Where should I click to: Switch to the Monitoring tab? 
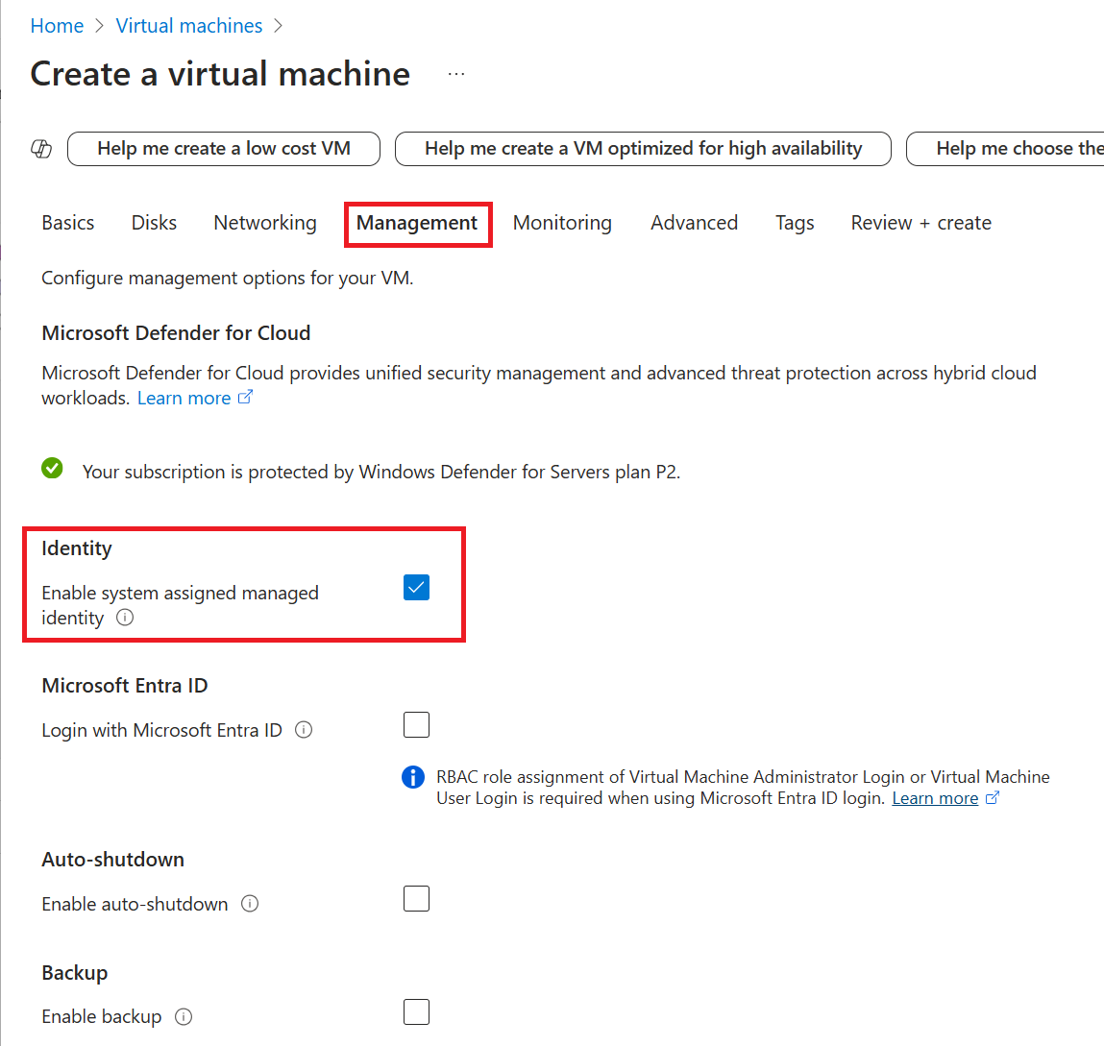pyautogui.click(x=562, y=222)
